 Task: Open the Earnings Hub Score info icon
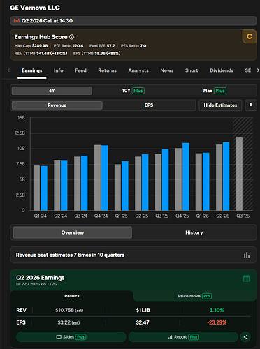[72, 37]
